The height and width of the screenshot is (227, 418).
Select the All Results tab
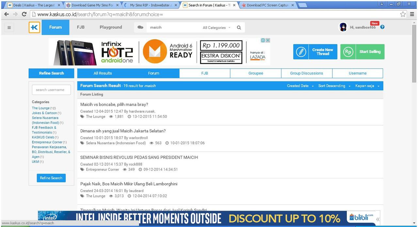[103, 73]
